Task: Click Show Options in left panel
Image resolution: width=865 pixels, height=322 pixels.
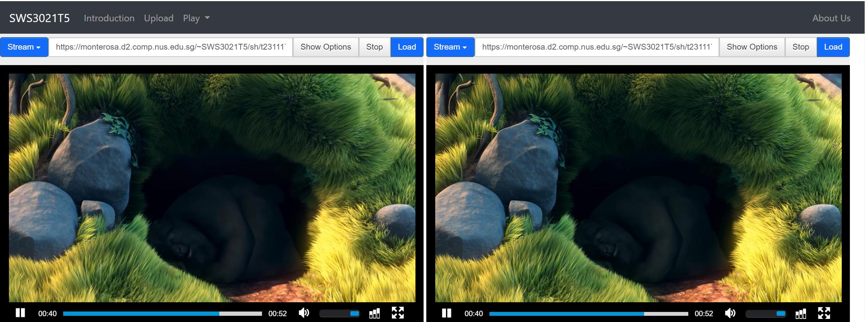Action: [x=326, y=47]
